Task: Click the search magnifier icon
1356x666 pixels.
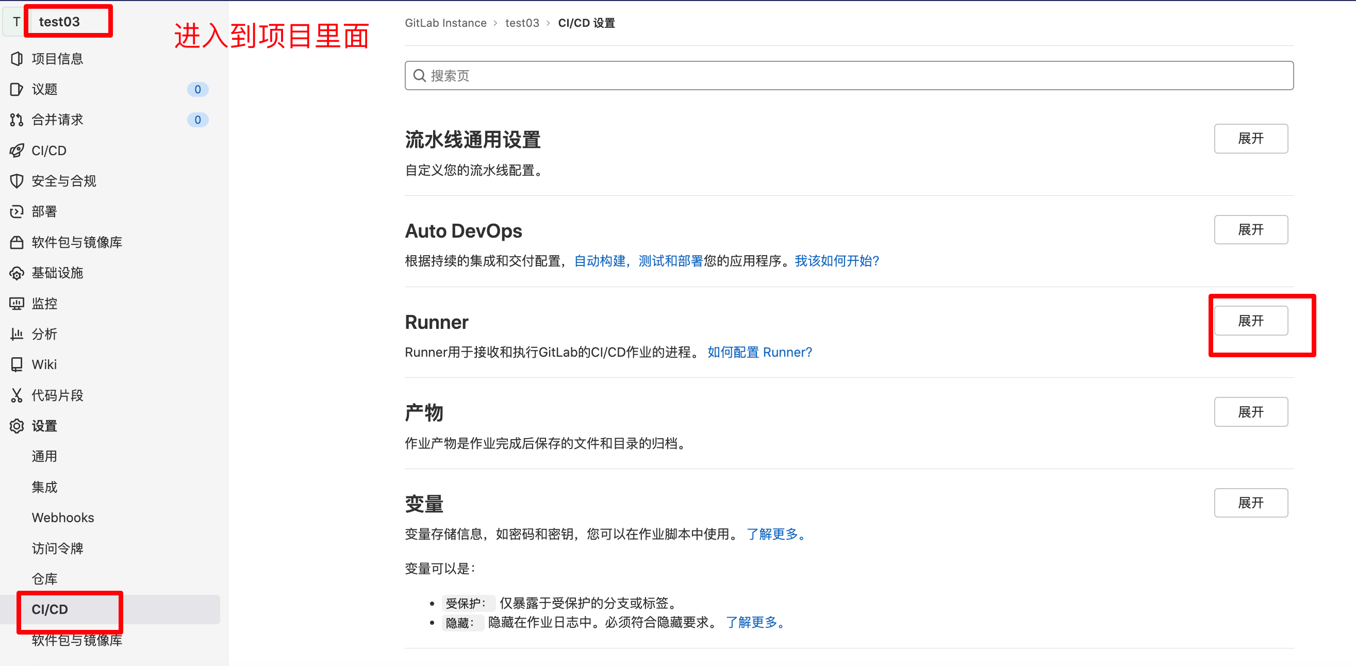Action: [419, 75]
